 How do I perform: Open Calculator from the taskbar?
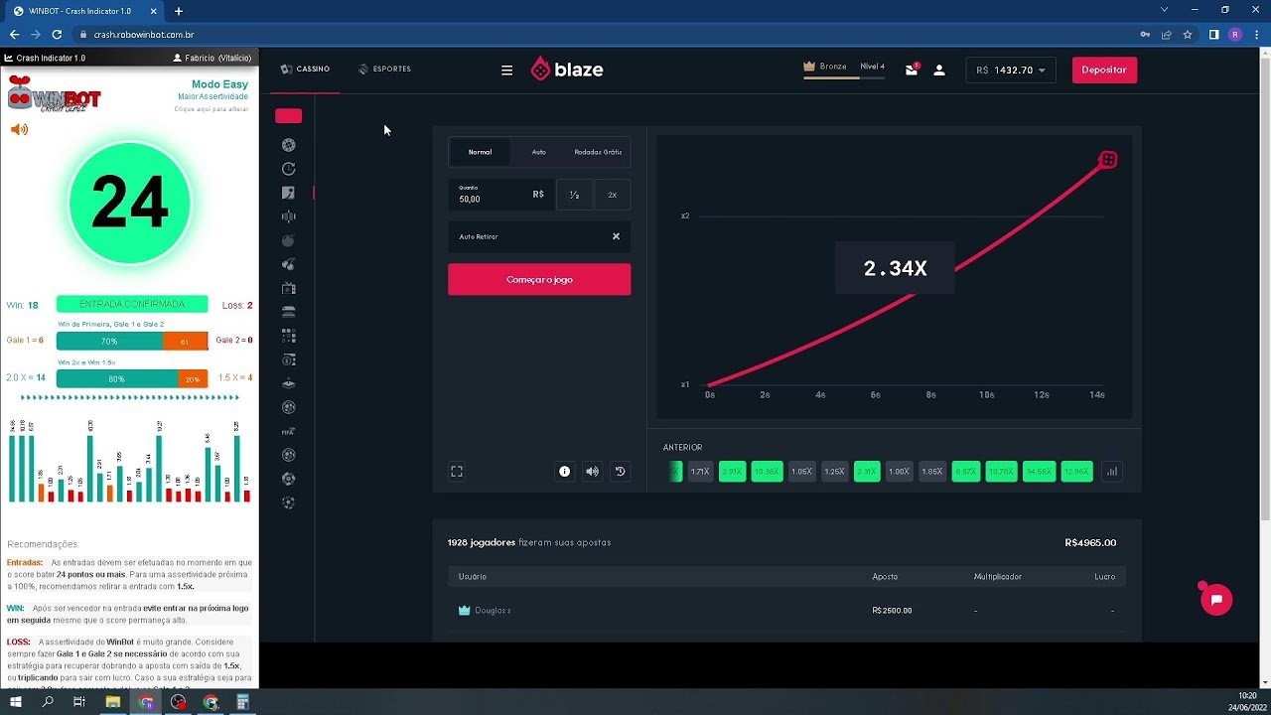tap(243, 702)
